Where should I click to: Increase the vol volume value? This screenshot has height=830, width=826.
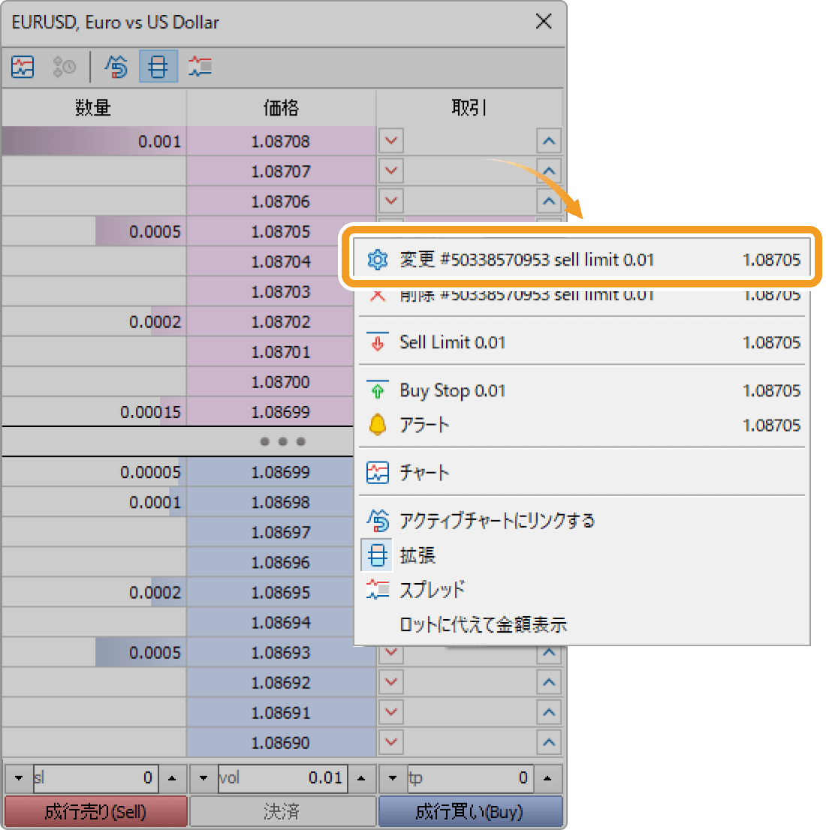[x=361, y=778]
